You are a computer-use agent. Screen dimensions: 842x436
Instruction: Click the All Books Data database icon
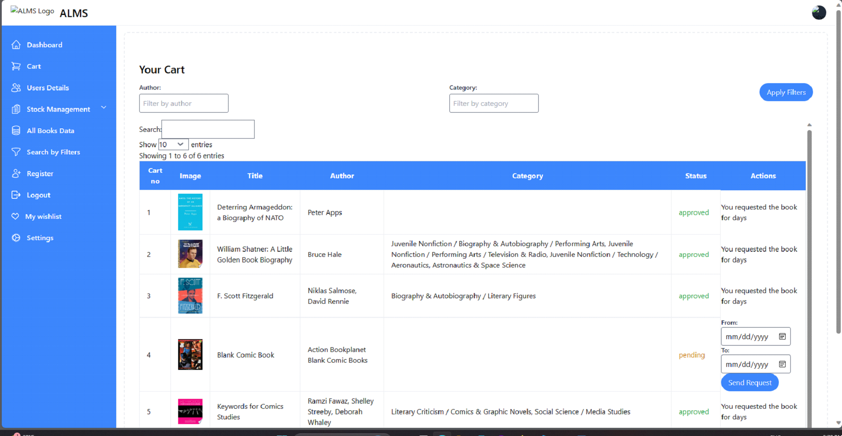[x=16, y=130]
